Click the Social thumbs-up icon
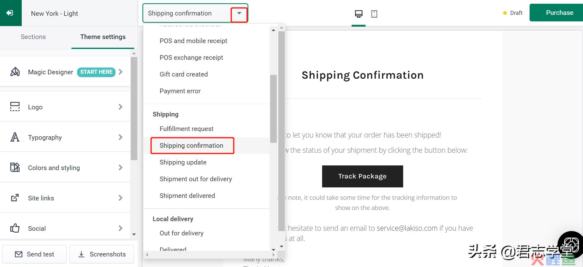 [15, 228]
